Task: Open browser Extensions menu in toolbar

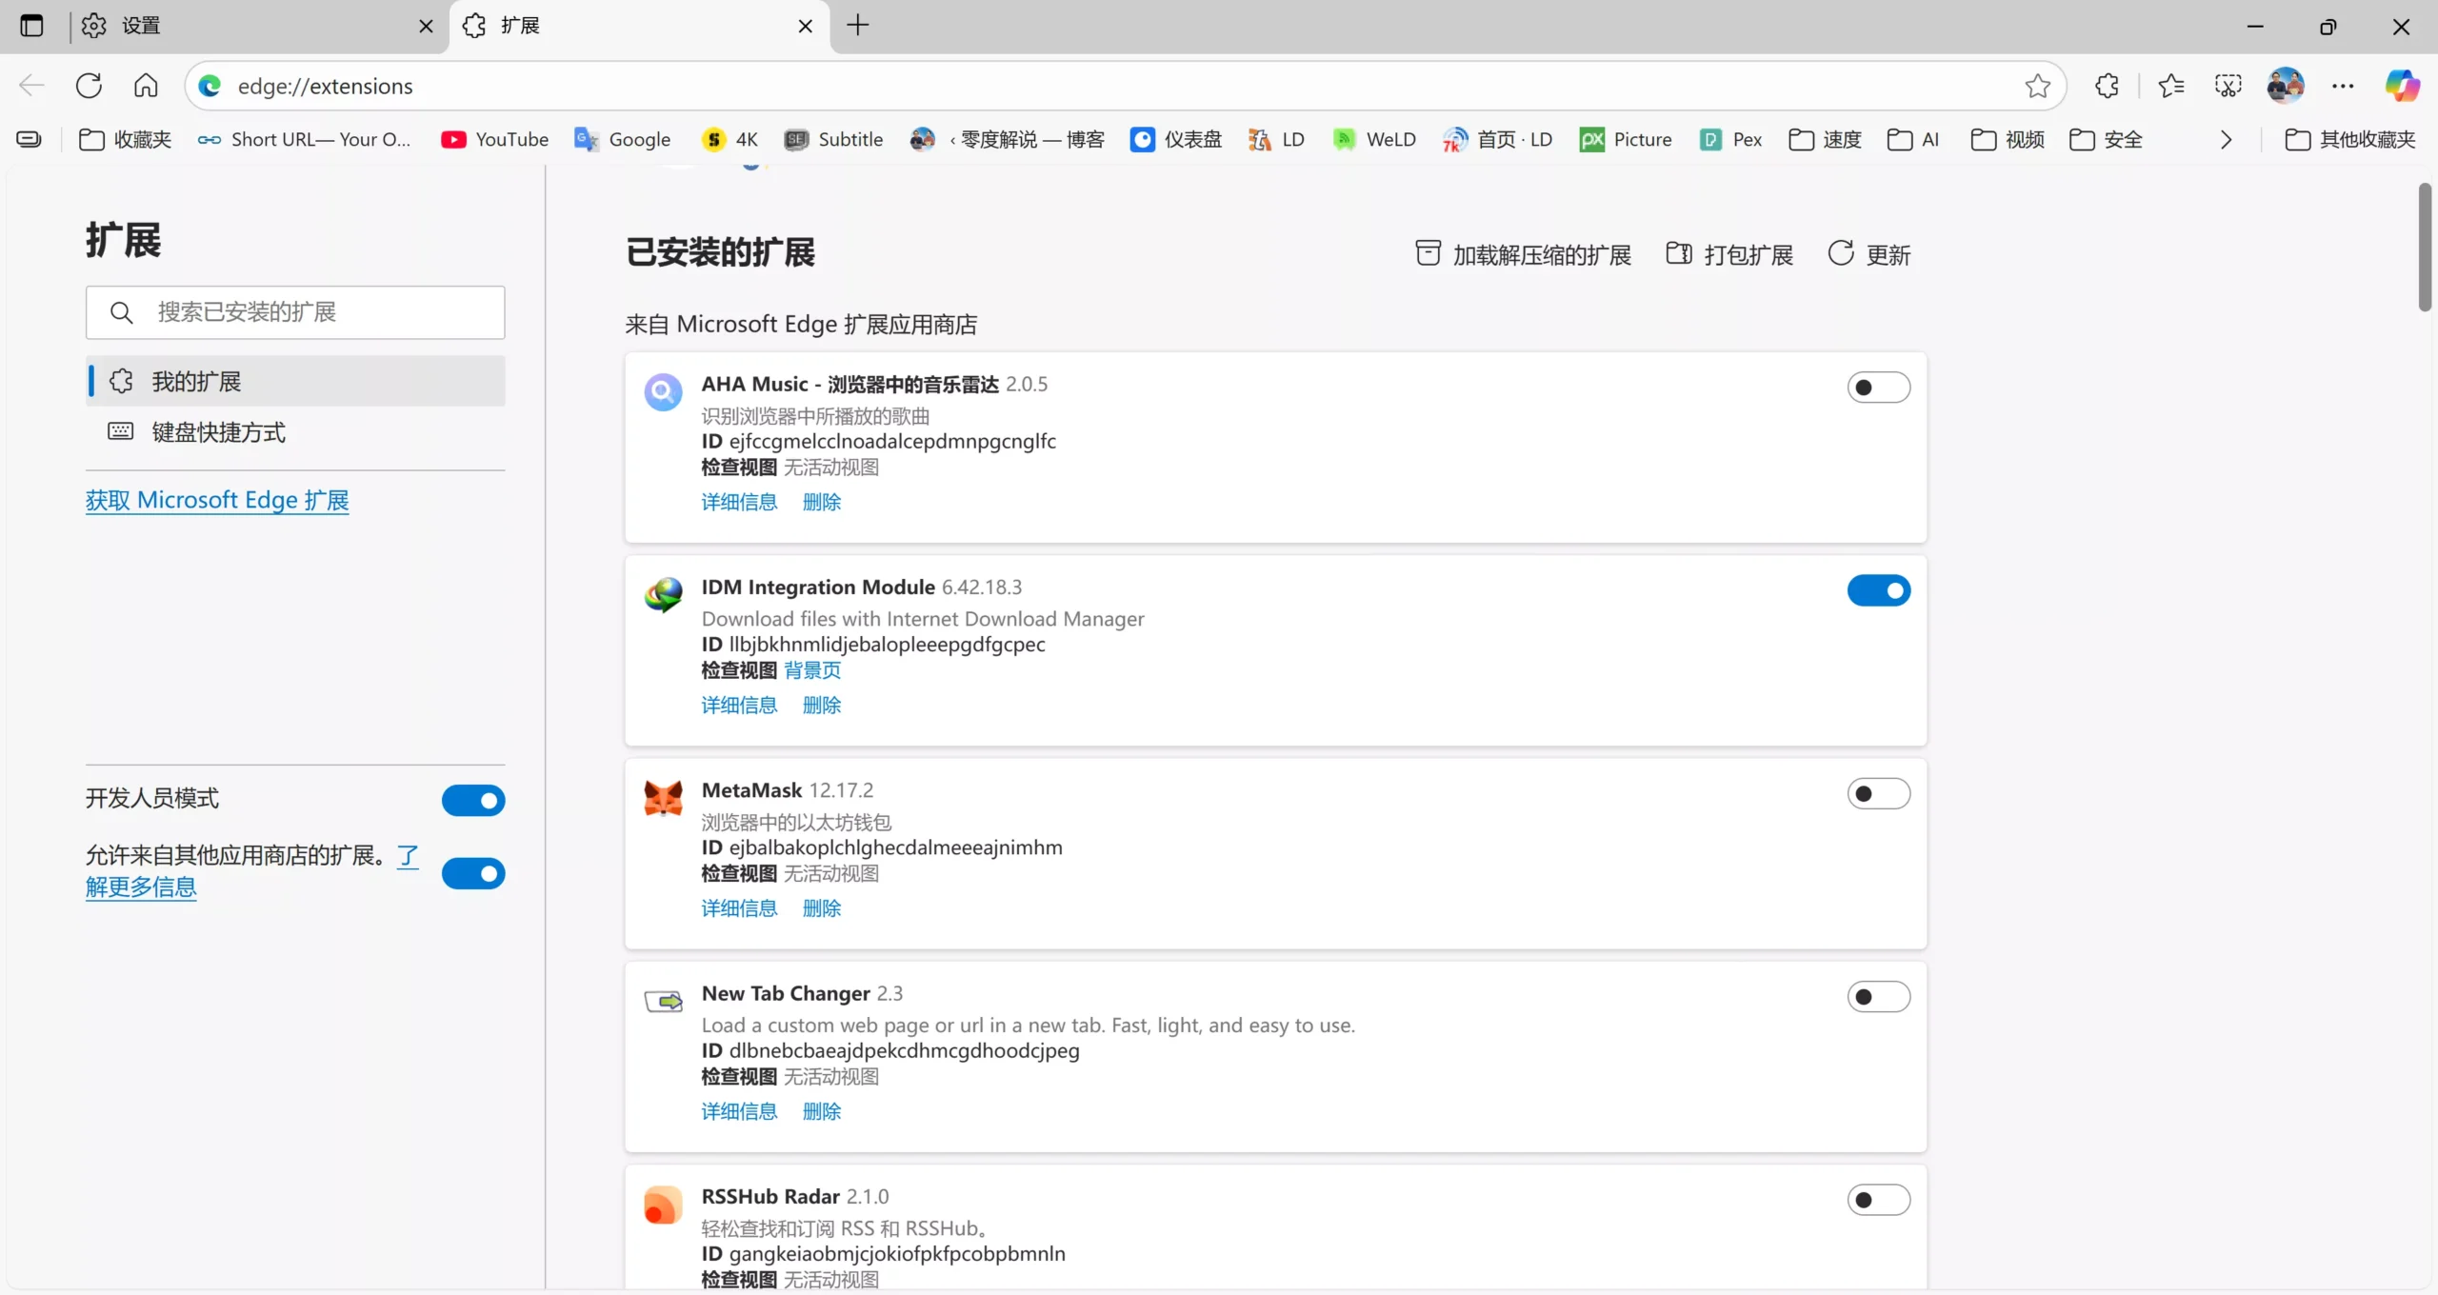Action: [2106, 86]
